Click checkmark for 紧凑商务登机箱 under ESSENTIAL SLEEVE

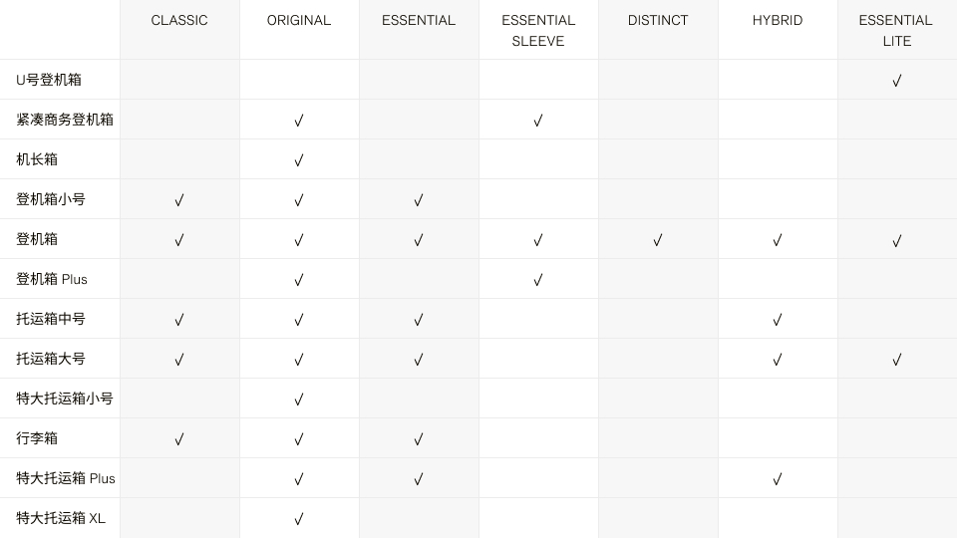(x=537, y=121)
